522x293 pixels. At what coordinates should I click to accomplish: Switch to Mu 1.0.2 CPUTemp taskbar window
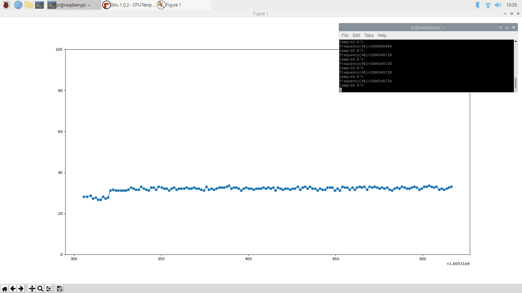pos(129,5)
